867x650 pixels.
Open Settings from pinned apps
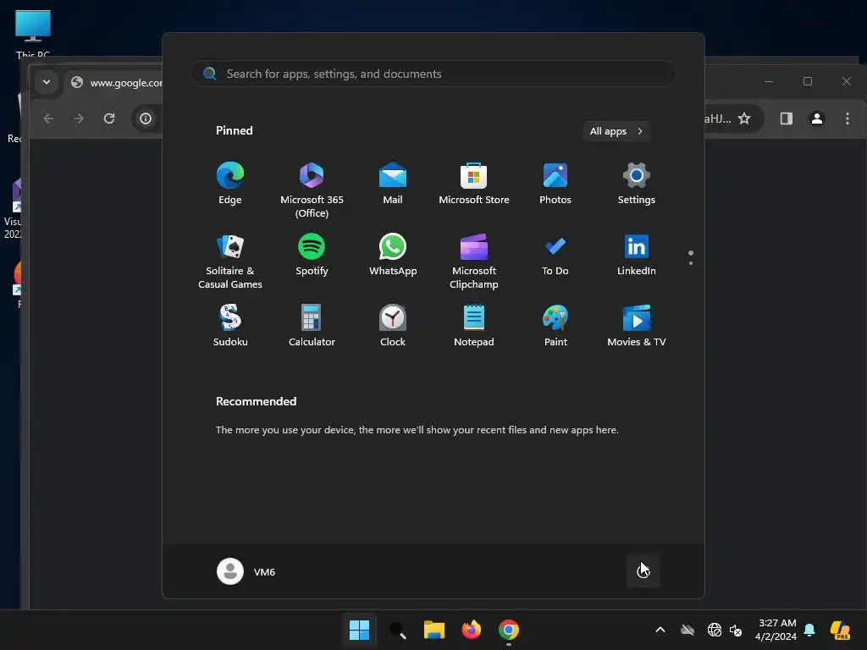click(x=637, y=184)
